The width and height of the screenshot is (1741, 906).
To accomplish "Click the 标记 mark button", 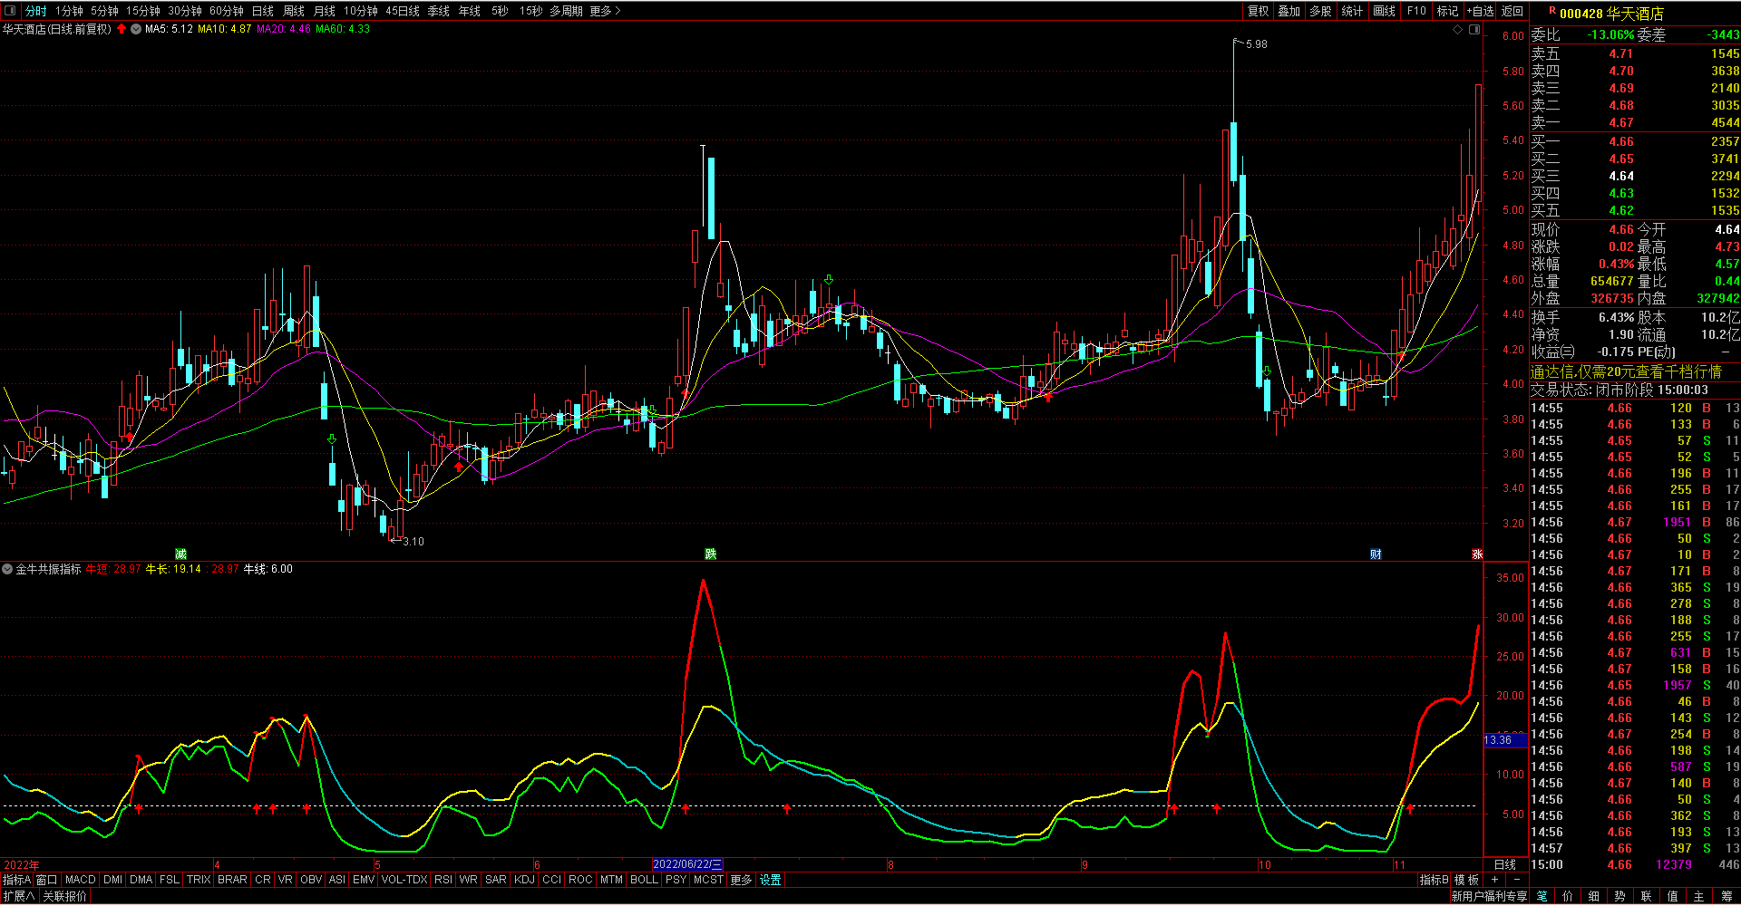I will (1448, 11).
